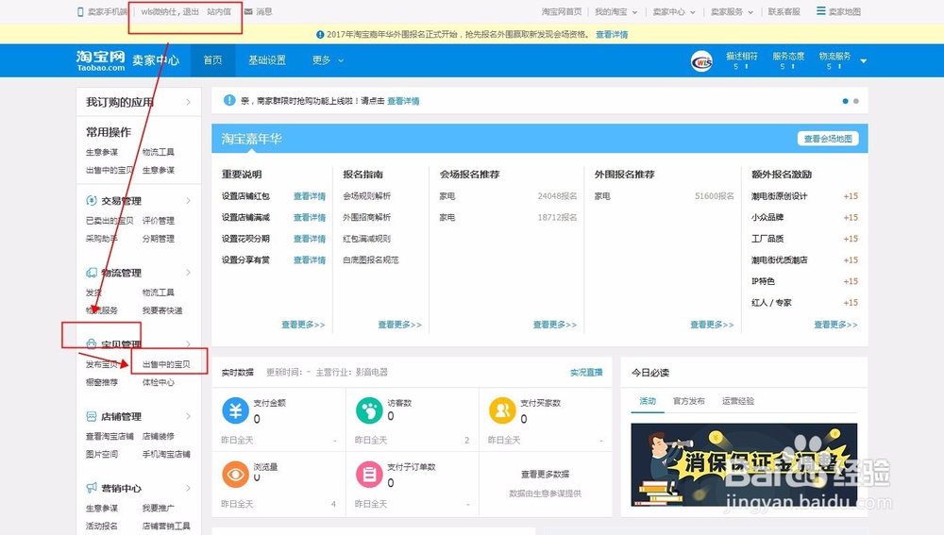Viewport: 944px width, 535px height.
Task: Open the 店铺装修 link
Action: coord(159,436)
